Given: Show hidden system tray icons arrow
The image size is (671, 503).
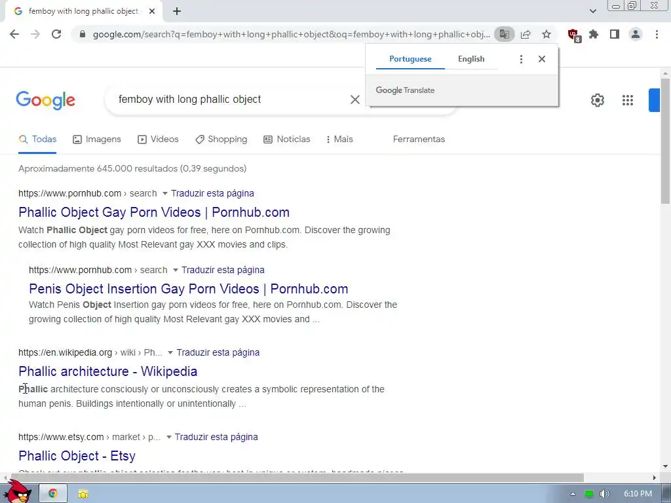Looking at the screenshot, I should (573, 494).
